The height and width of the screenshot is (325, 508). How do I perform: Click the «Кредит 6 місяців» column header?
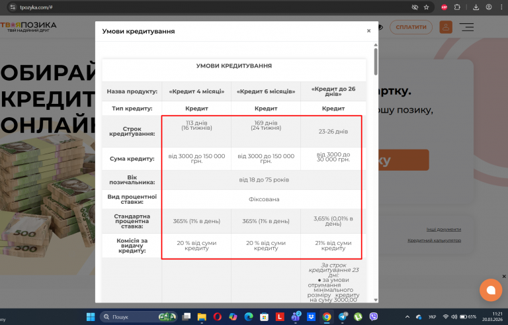click(x=266, y=91)
